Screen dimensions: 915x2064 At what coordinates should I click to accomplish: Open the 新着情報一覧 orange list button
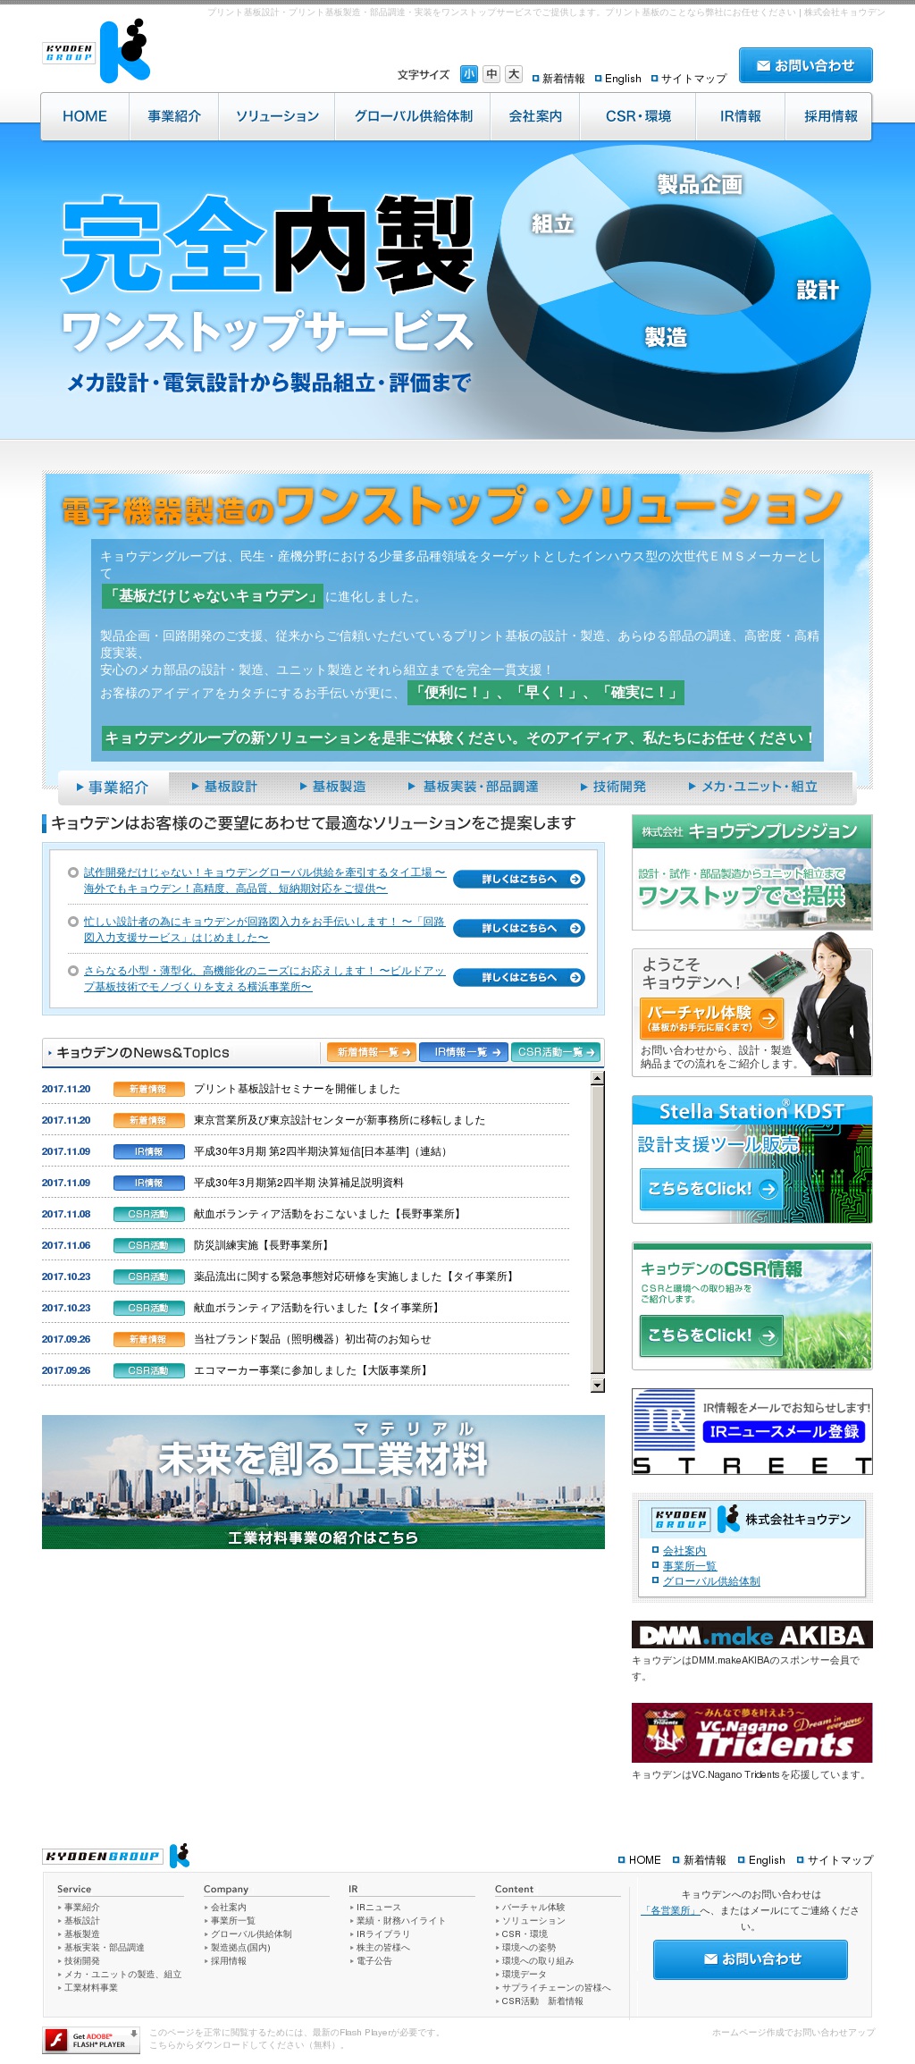pyautogui.click(x=371, y=1052)
